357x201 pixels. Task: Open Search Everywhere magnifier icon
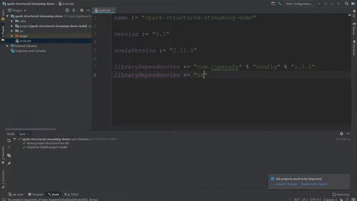(x=346, y=4)
